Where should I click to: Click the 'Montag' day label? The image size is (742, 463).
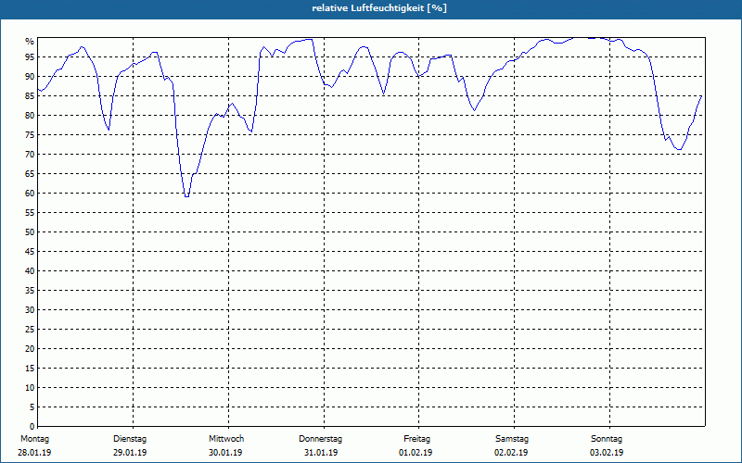(34, 439)
